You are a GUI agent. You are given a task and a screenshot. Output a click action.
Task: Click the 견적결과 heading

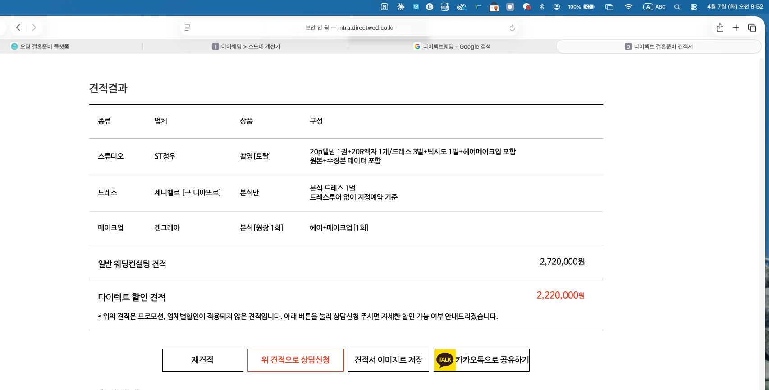click(x=108, y=88)
